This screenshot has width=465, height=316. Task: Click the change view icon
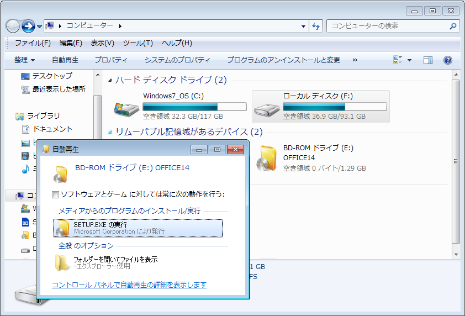tap(398, 60)
